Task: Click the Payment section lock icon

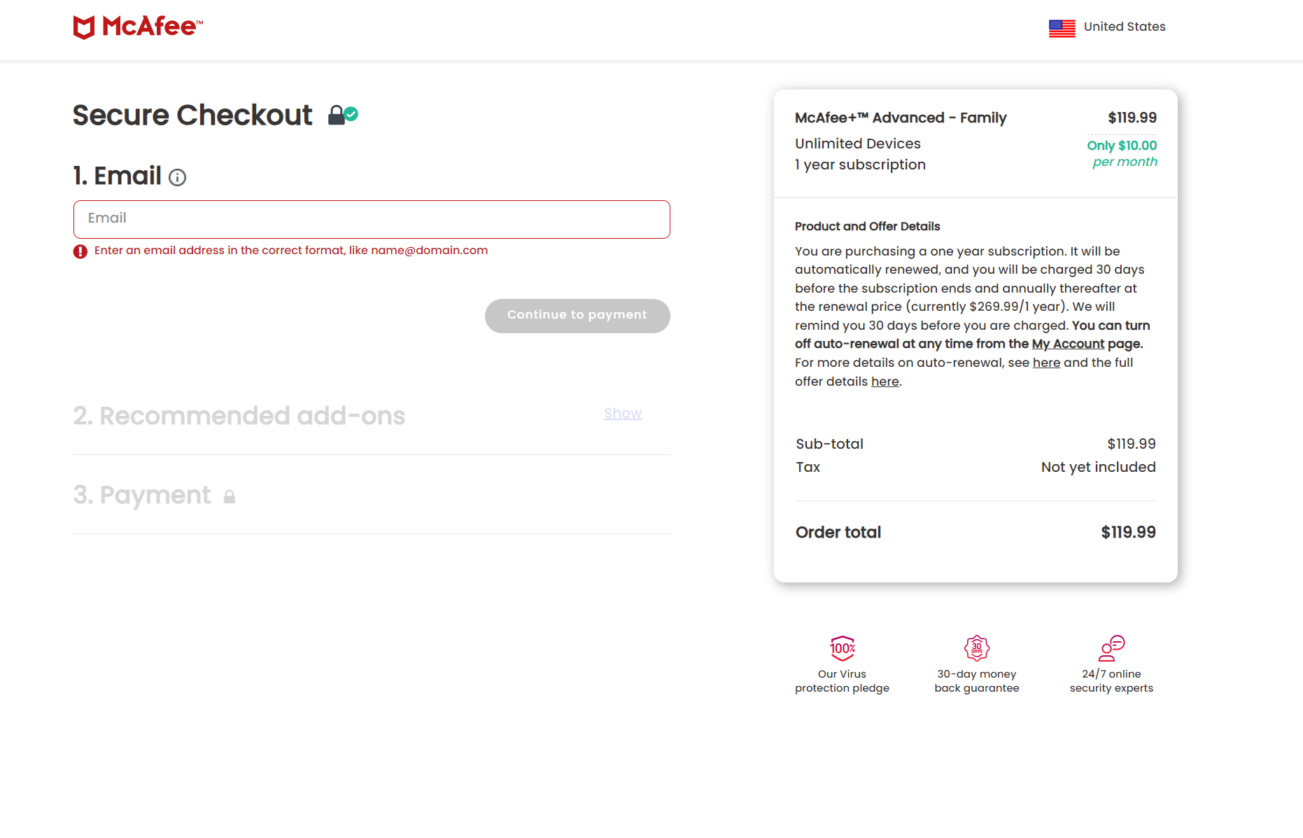Action: (x=230, y=497)
